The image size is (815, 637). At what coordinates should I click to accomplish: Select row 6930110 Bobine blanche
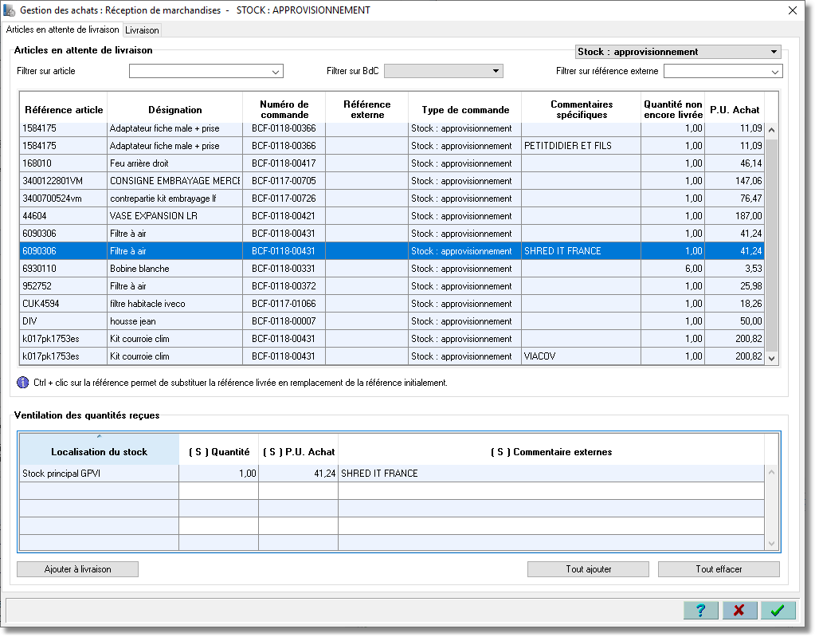[392, 269]
